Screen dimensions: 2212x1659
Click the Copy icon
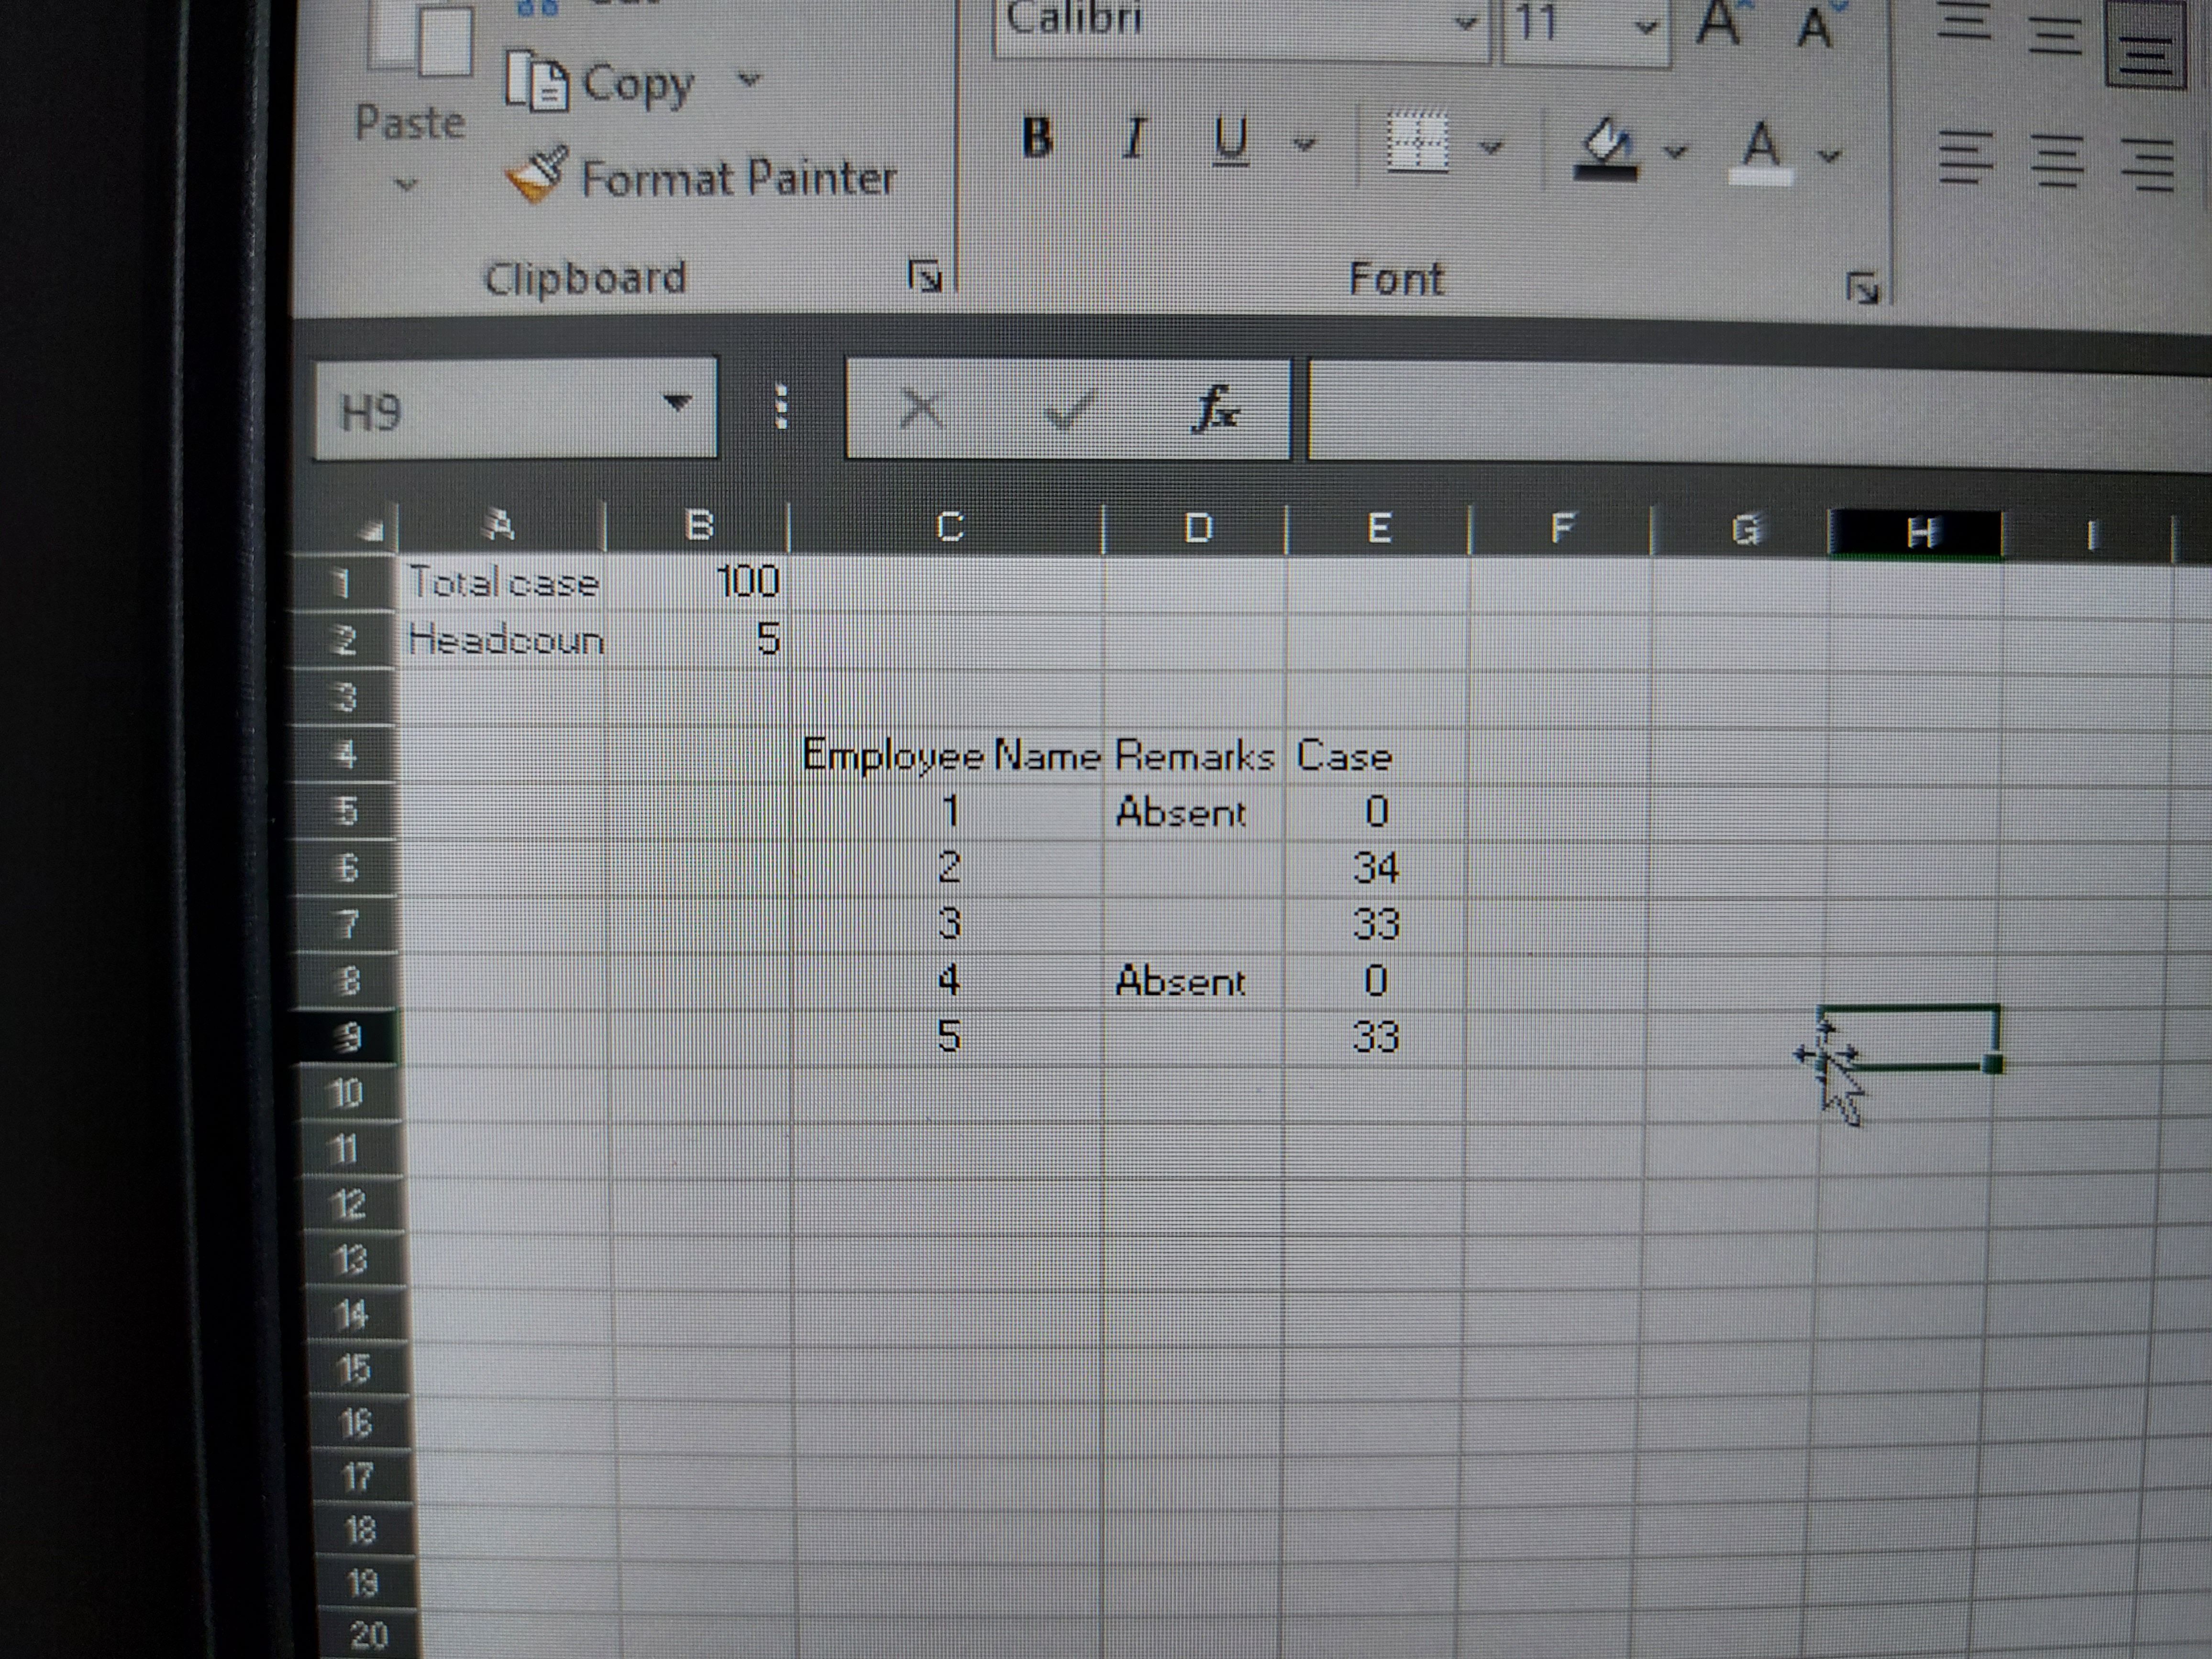[537, 82]
